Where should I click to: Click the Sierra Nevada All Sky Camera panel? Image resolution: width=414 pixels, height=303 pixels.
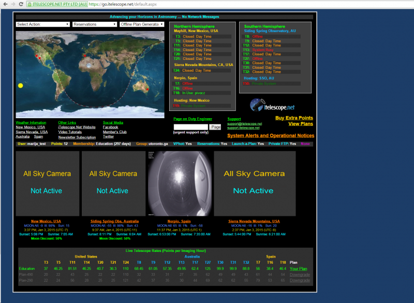(255, 183)
